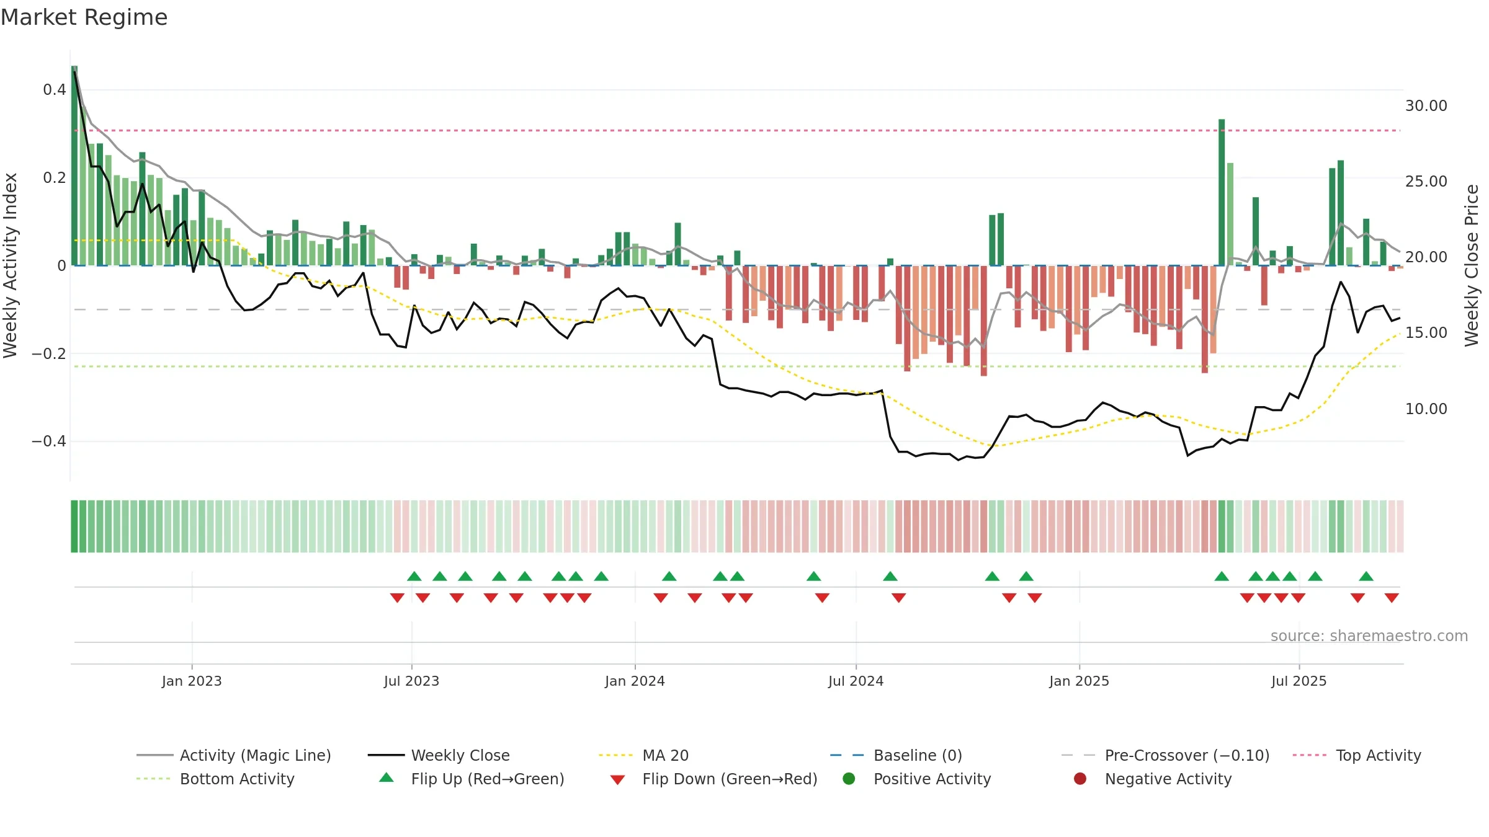Click the Jul 2024 x-axis label
Viewport: 1489px width, 837px height.
coord(856,681)
